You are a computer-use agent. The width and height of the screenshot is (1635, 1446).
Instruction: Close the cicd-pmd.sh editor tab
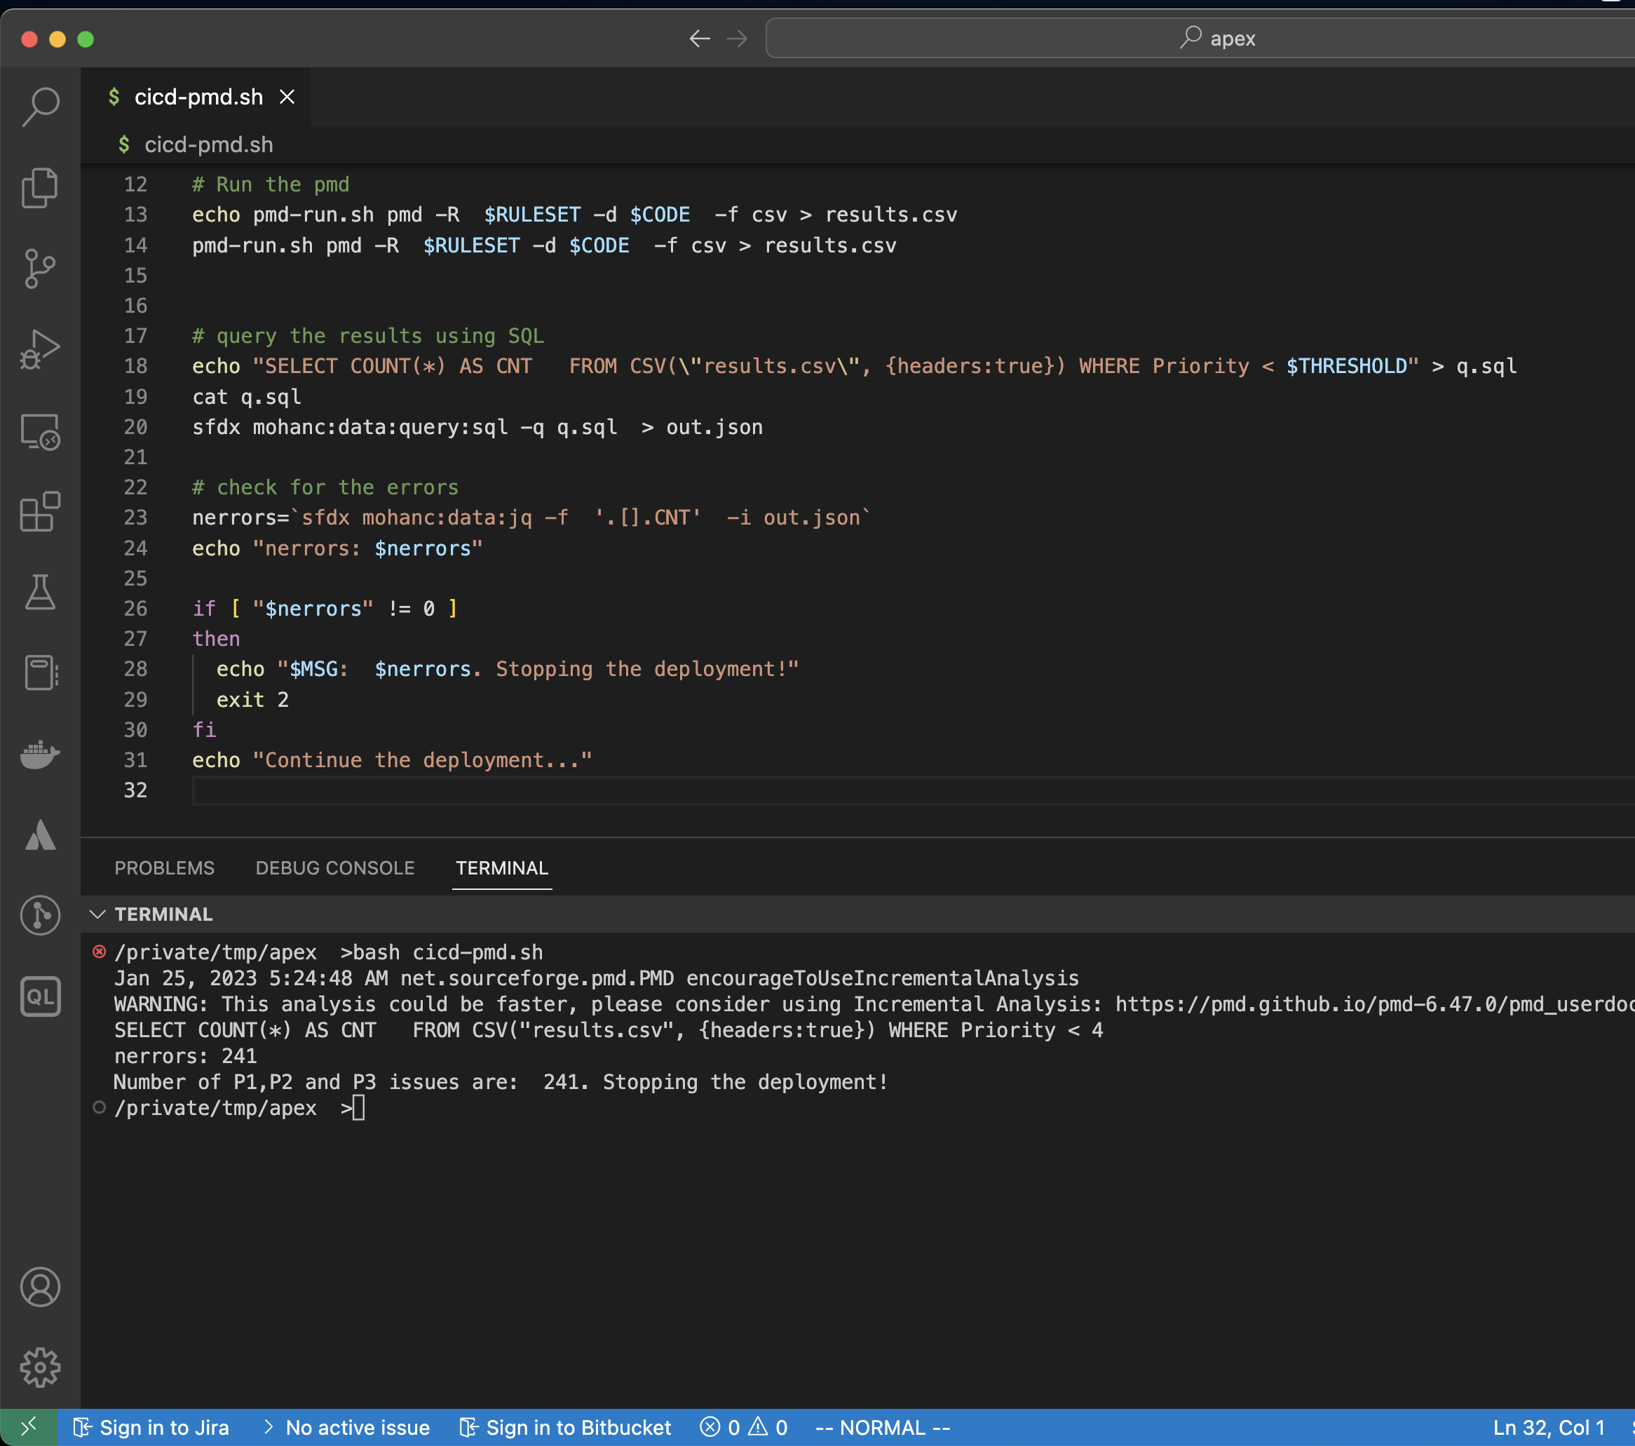(287, 97)
